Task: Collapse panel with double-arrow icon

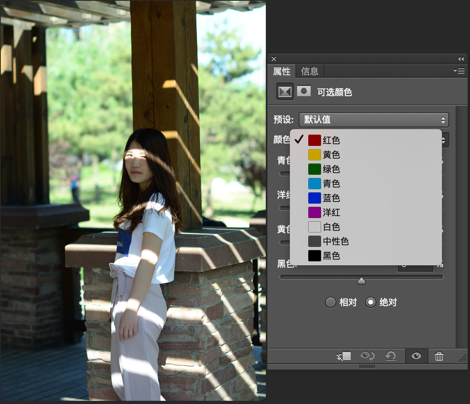Action: (461, 59)
